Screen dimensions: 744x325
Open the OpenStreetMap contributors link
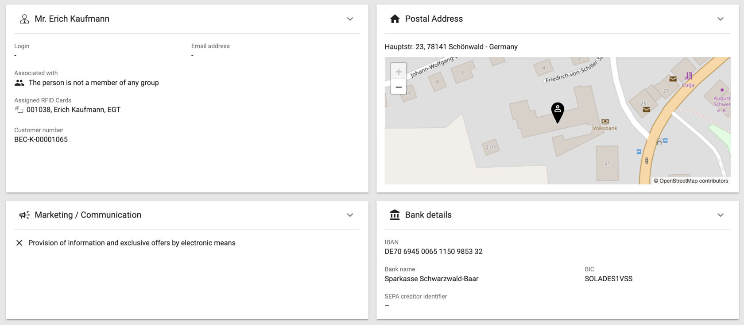click(x=694, y=181)
